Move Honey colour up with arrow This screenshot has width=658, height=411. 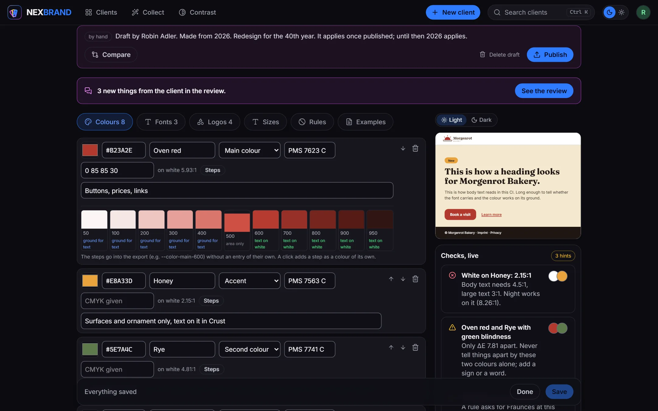tap(391, 279)
